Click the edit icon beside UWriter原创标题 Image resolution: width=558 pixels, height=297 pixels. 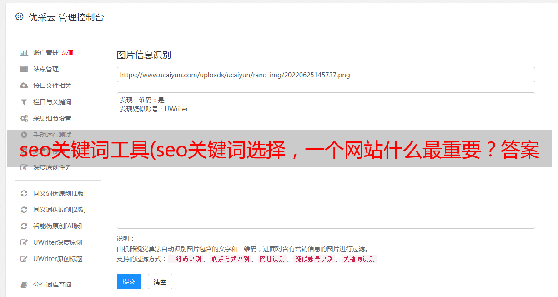tap(24, 259)
